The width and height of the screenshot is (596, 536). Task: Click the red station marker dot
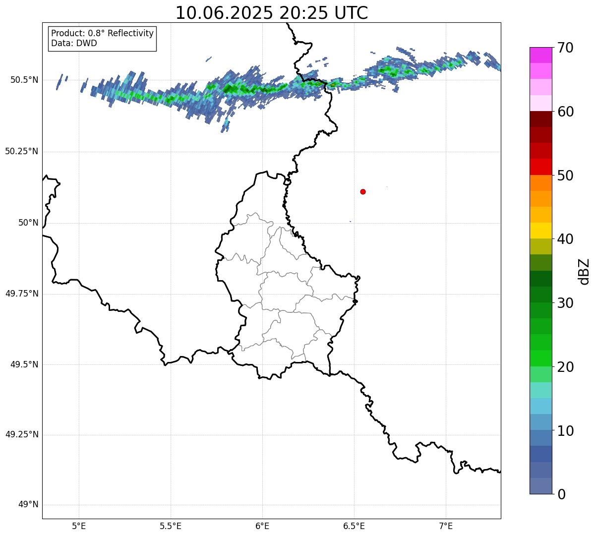click(x=363, y=191)
